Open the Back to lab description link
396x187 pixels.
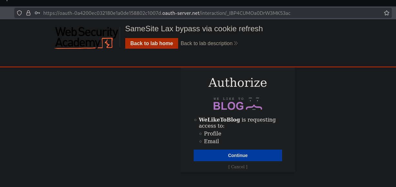(x=207, y=43)
